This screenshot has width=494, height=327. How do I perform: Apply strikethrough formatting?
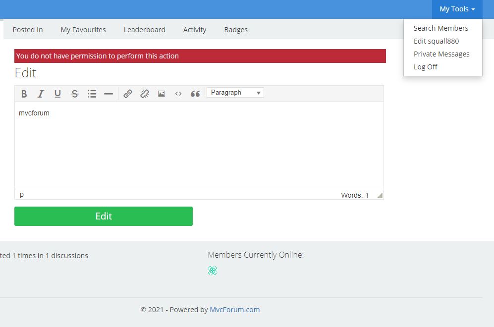coord(75,94)
